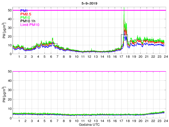Screen dimensions: 169x127
Task: Click hour 17 tick on top chart
Action: [121, 57]
